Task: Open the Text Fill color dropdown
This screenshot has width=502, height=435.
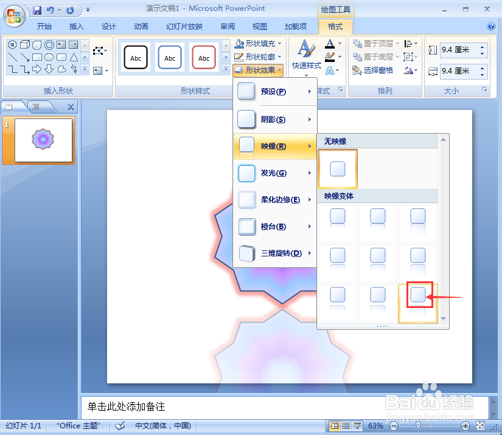Action: tap(340, 43)
